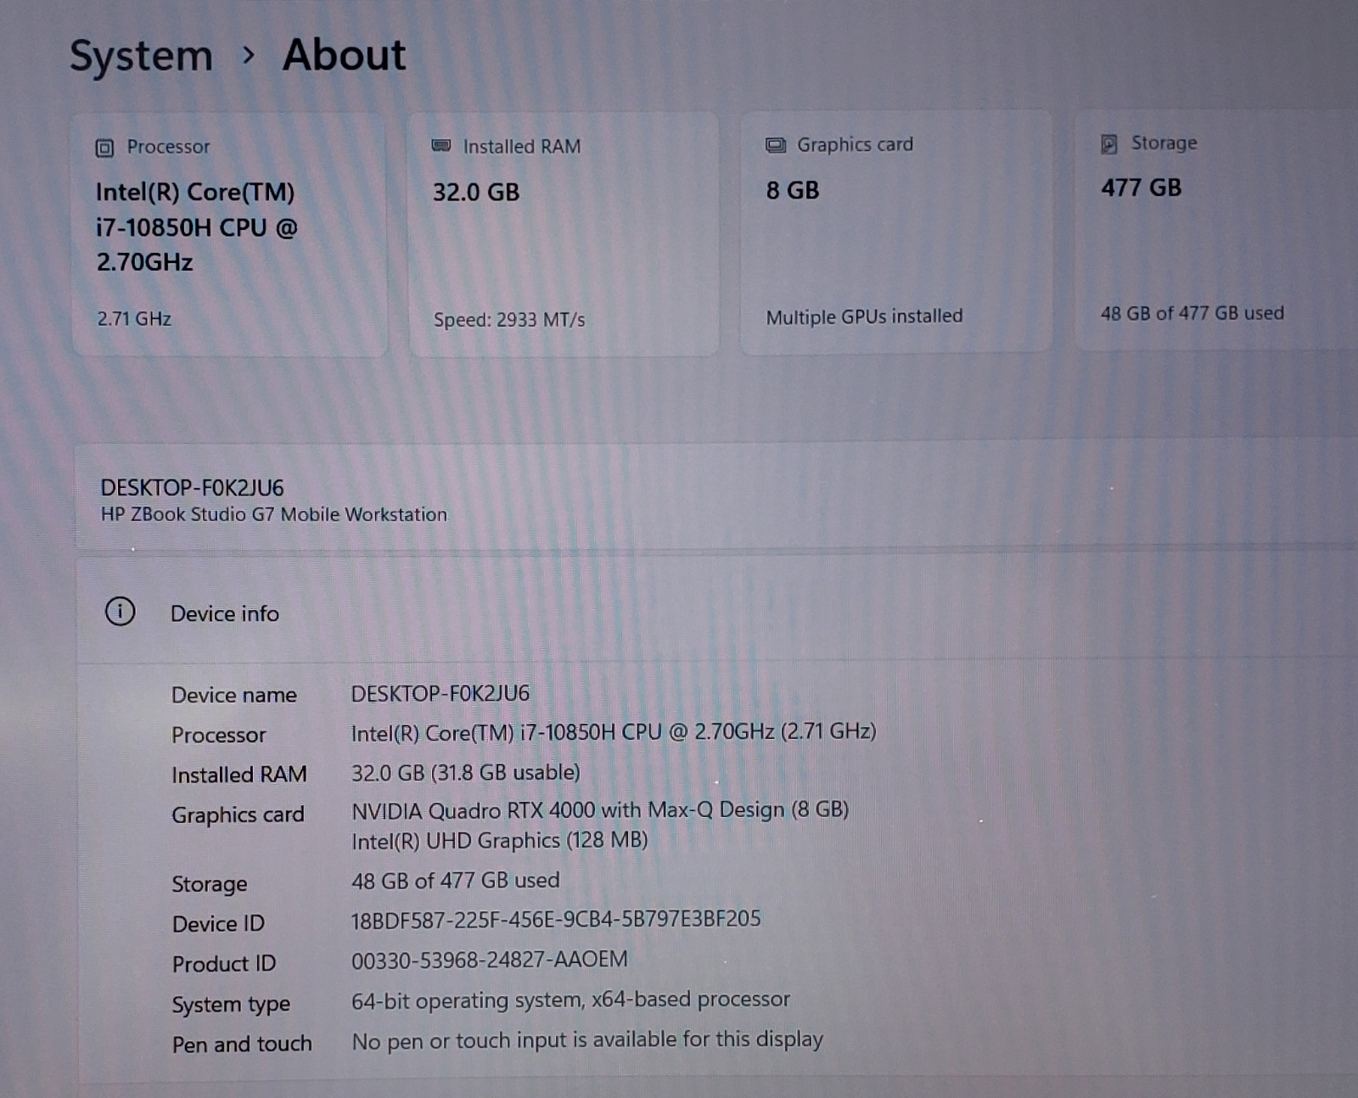
Task: Go back to System breadcrumb
Action: tap(141, 56)
